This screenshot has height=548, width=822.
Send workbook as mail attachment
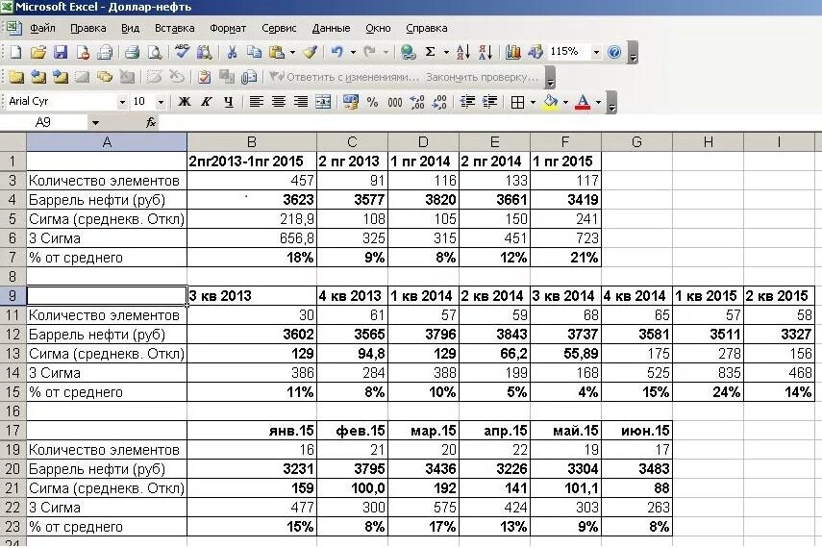(249, 77)
